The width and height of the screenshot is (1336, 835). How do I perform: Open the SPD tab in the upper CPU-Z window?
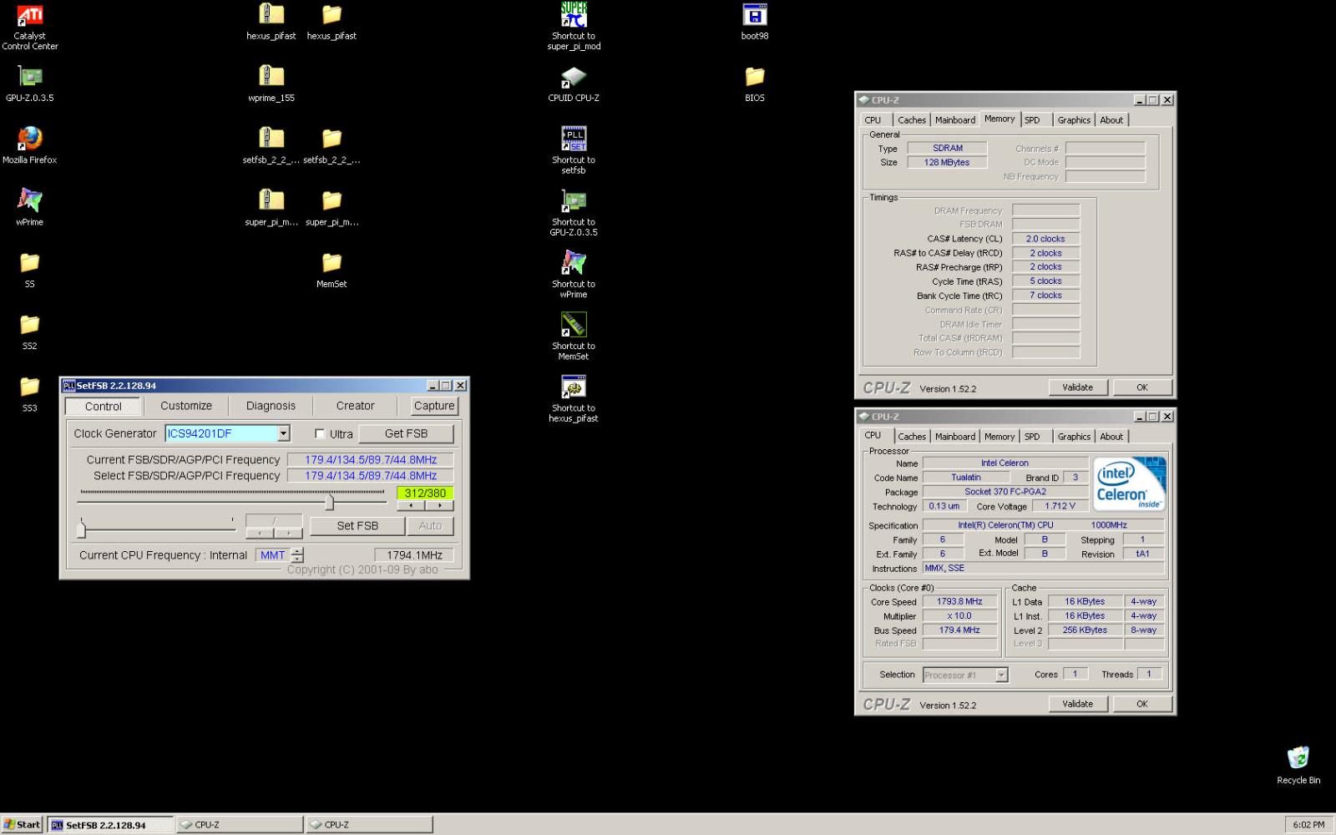pos(1033,120)
